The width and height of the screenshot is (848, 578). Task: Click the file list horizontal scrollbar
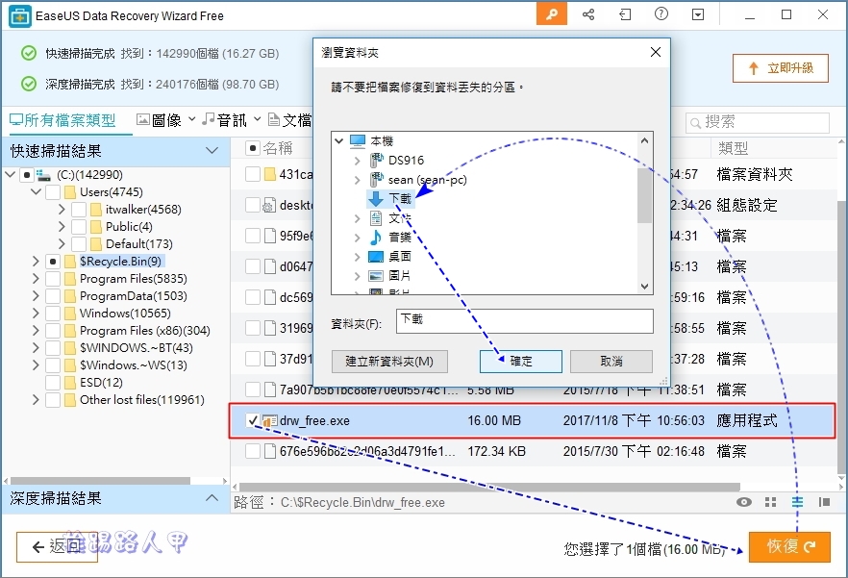click(489, 487)
